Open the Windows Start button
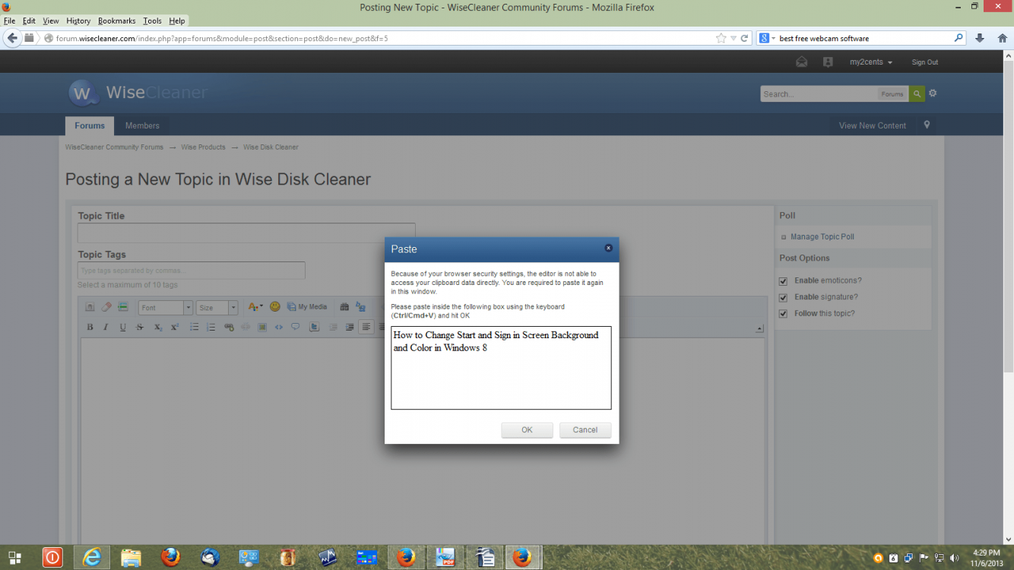 click(x=14, y=557)
